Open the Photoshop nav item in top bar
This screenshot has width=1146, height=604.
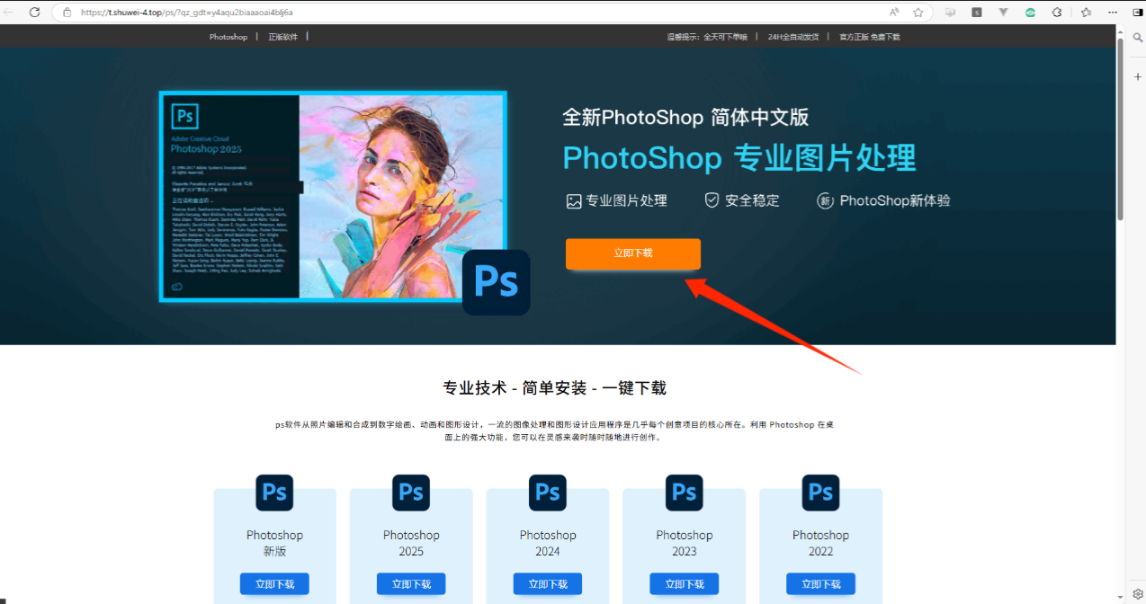pos(228,37)
